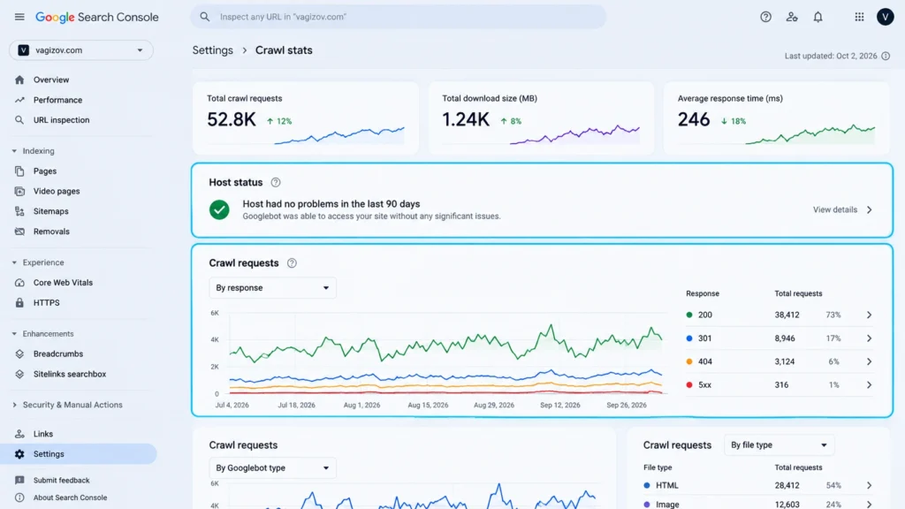Open the Average response time card
Viewport: 905px width, 509px height.
pos(776,118)
